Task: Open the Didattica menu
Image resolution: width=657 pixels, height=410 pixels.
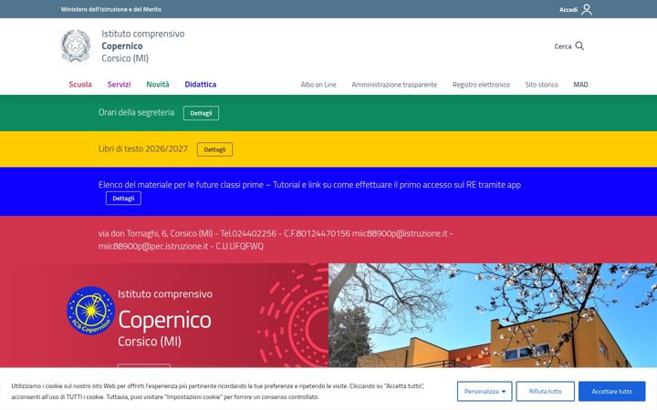Action: [x=200, y=84]
